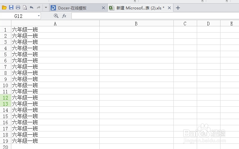The height and width of the screenshot is (149, 239).
Task: Click into the formula bar input
Action: (155, 16)
